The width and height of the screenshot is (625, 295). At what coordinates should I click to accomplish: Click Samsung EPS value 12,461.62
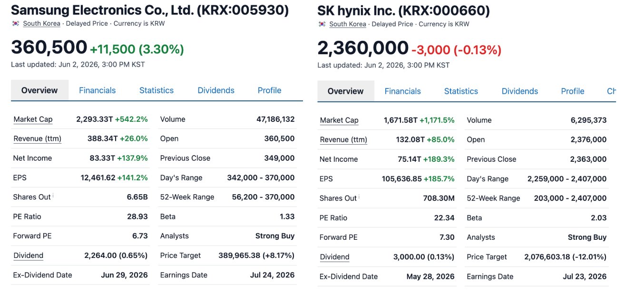point(98,177)
